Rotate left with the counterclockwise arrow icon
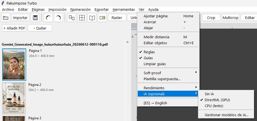This screenshot has width=257, height=121. coord(48,18)
